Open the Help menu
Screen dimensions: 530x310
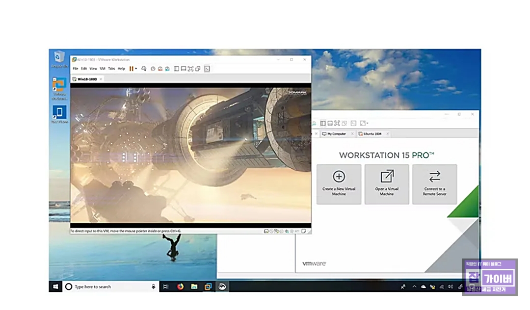point(121,69)
